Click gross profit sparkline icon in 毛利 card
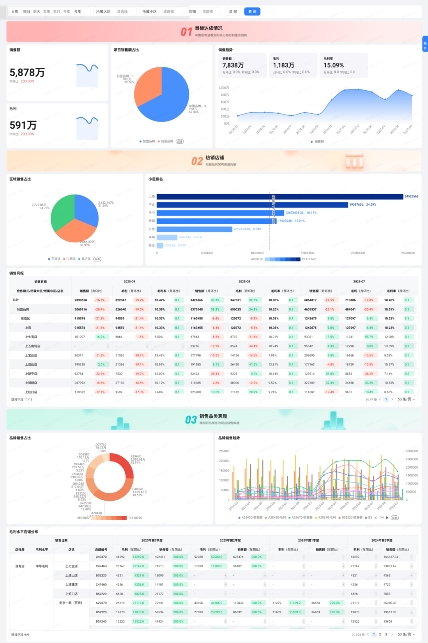This screenshot has height=643, width=428. pos(87,128)
